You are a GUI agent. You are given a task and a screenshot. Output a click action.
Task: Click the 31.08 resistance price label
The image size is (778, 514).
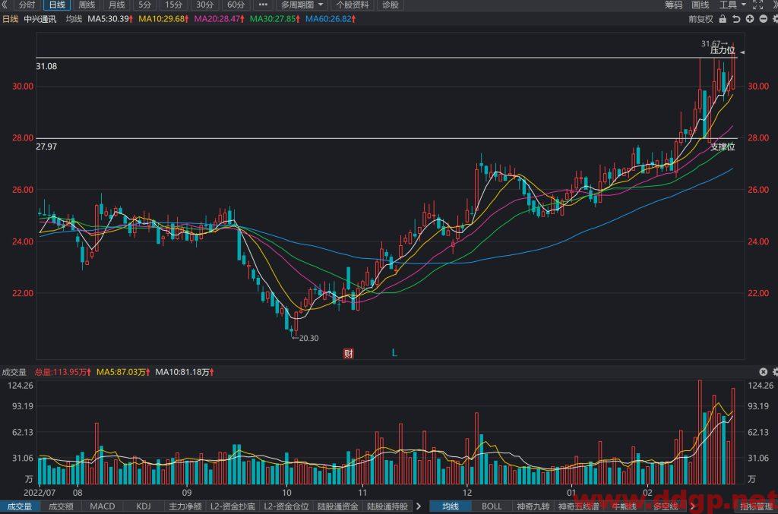tap(46, 66)
